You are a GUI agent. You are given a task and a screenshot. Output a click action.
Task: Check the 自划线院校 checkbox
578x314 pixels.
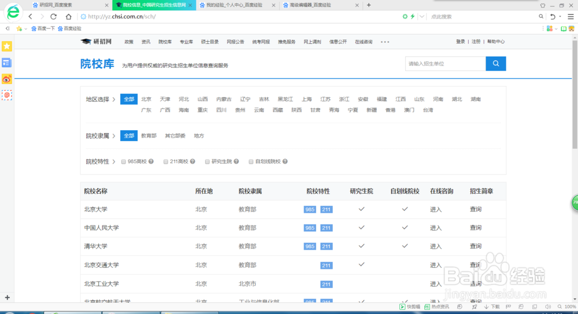(x=251, y=161)
